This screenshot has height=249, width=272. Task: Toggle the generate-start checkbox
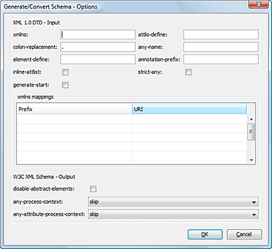point(65,85)
